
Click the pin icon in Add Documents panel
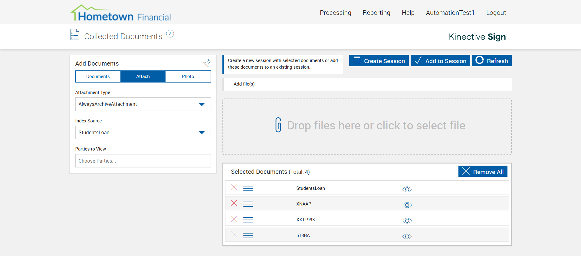[207, 63]
